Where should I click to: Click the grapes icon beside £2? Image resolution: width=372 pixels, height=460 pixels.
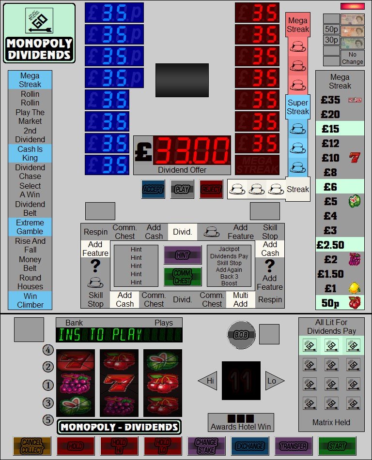[x=355, y=259]
